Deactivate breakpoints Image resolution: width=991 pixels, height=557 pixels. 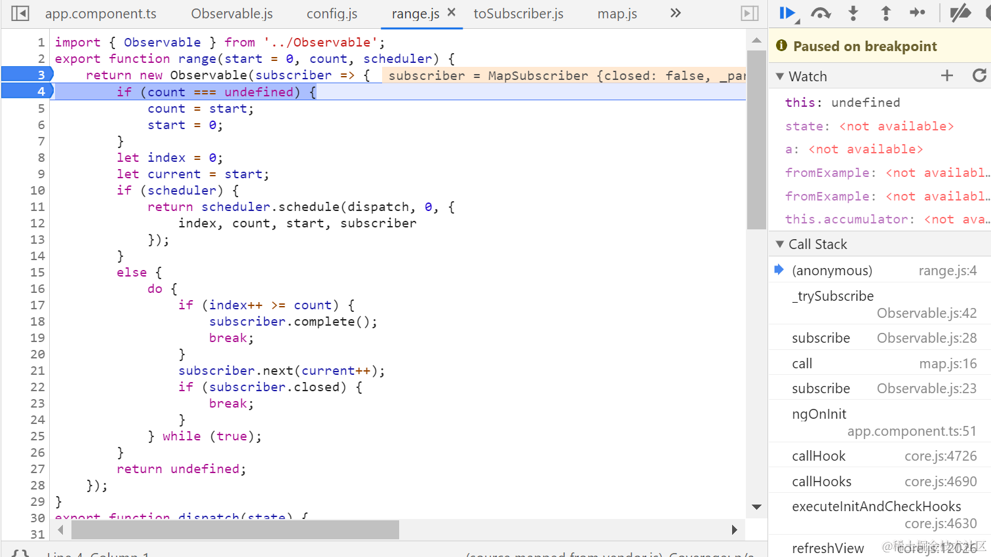(961, 13)
